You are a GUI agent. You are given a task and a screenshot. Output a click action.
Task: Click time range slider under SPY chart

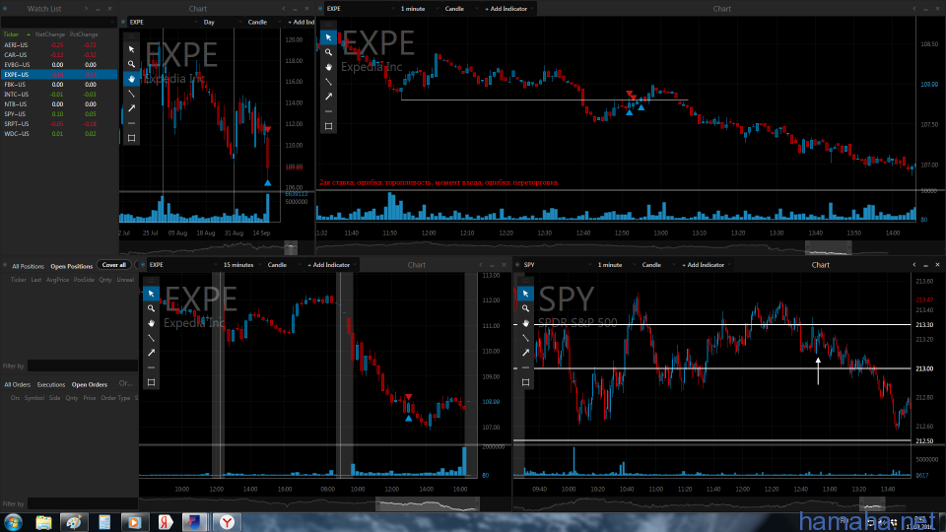point(872,504)
